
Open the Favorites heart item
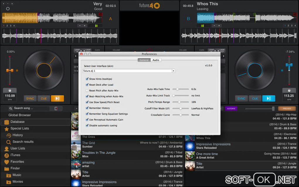coord(6,162)
